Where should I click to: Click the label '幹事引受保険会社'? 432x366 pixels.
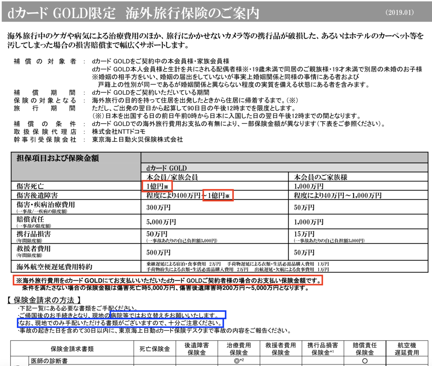[x=45, y=140]
